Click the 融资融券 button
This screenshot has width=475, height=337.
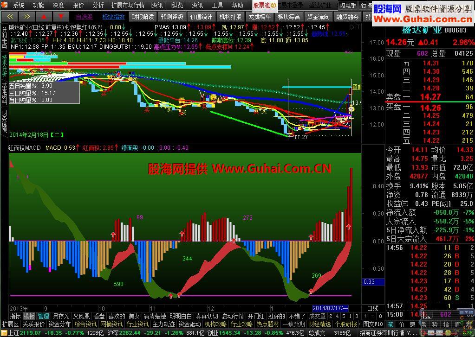coord(347,17)
